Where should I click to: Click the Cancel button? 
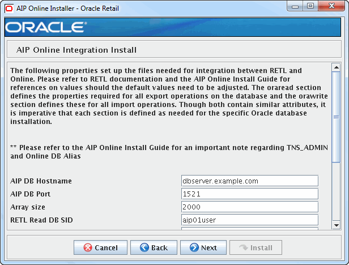100,247
